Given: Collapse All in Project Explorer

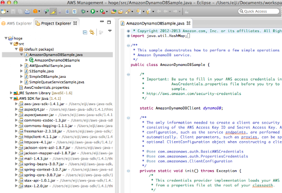Looking at the screenshot, I should click(85, 33).
